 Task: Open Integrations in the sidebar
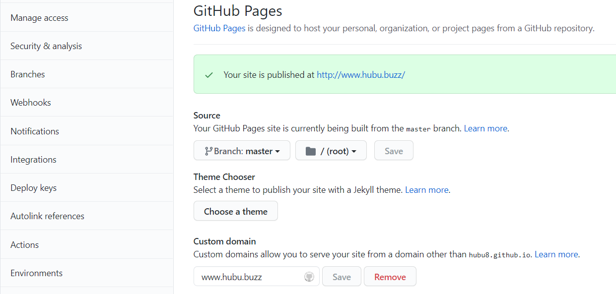(33, 160)
